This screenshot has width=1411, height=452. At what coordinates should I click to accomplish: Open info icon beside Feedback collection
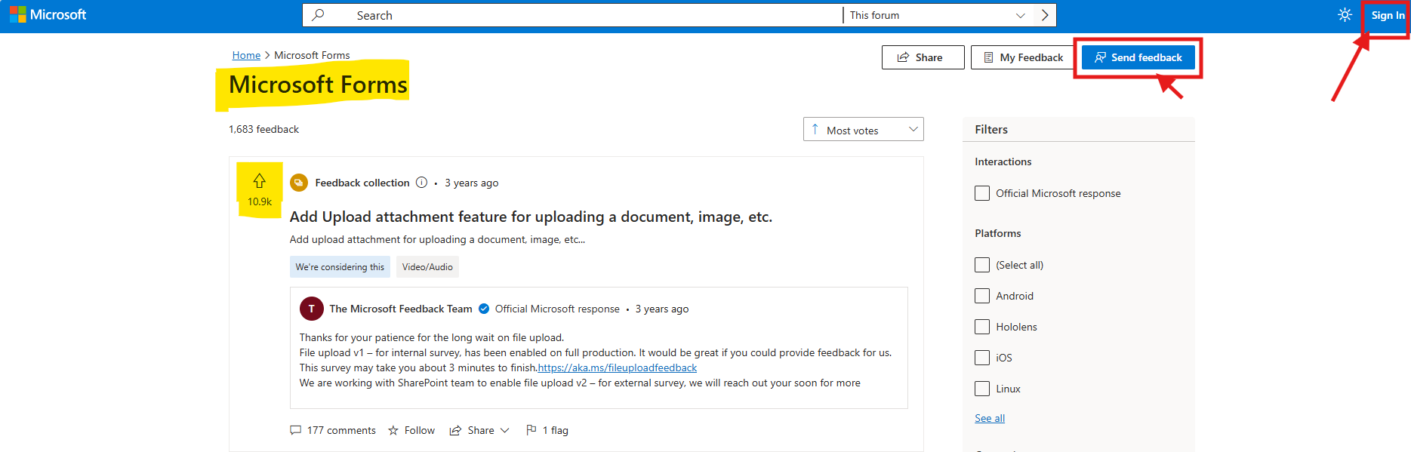(421, 183)
